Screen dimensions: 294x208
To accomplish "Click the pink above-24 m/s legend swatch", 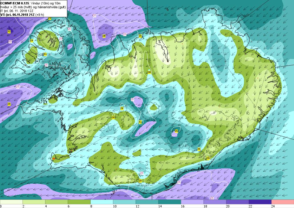I will pyautogui.click(x=283, y=202).
